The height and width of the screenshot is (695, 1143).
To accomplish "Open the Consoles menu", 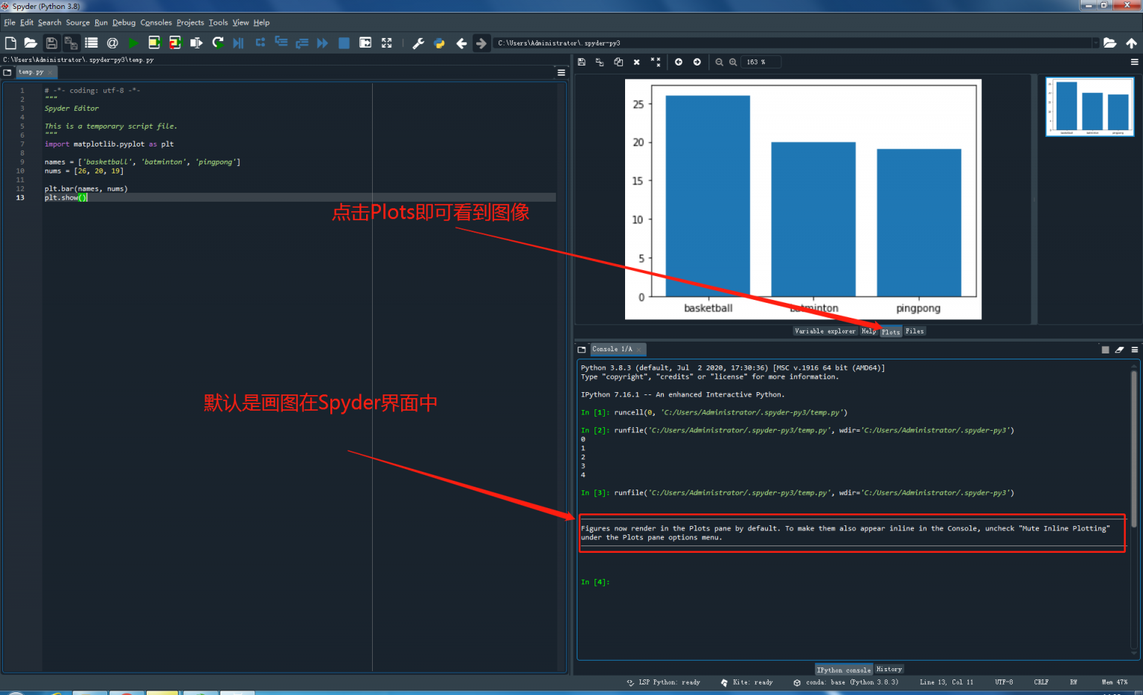I will coord(156,22).
